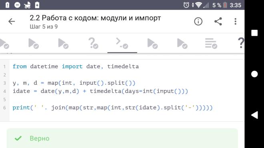Tap the alarm clock status icon

[186, 5]
